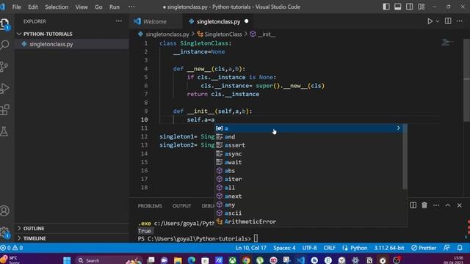Open editor More Actions menu

click(x=460, y=21)
